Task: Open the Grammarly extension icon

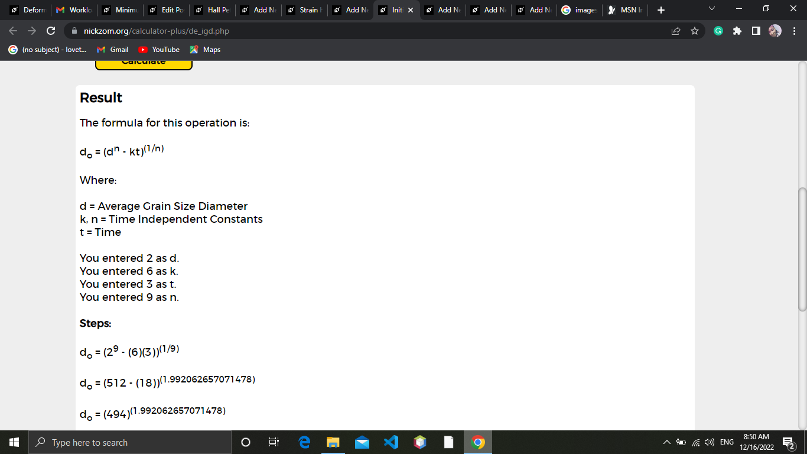Action: [x=718, y=31]
